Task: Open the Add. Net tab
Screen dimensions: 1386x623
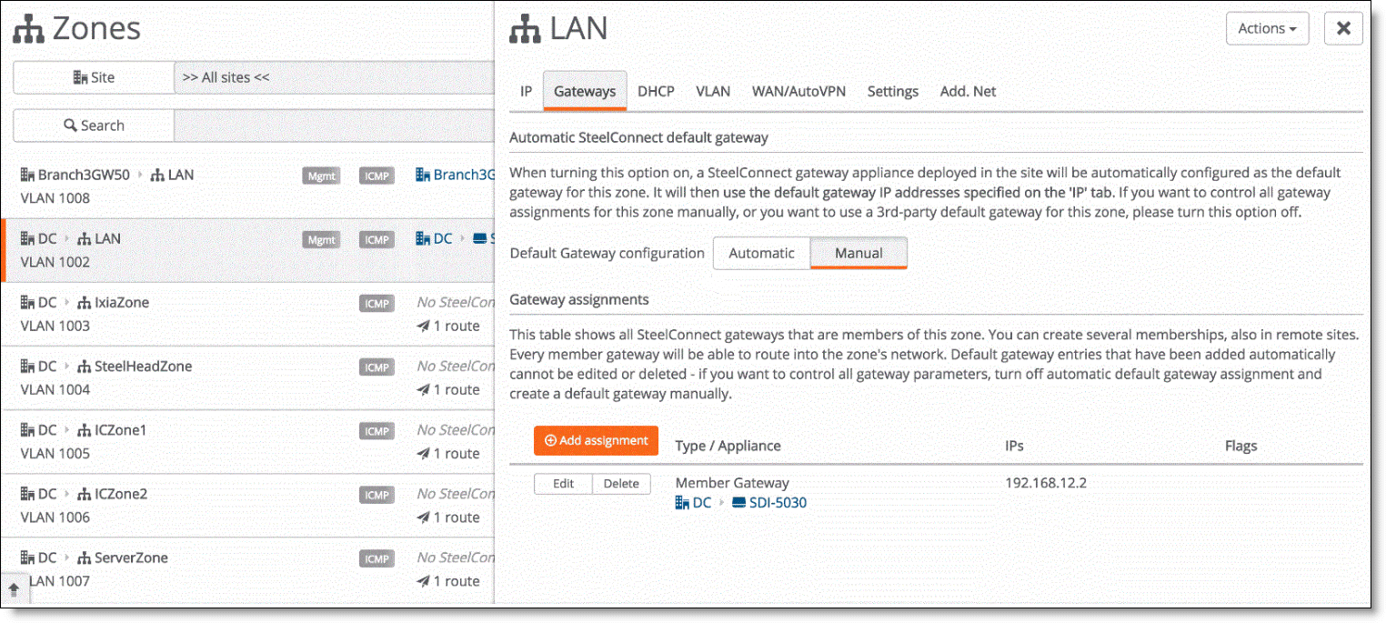Action: [x=968, y=91]
